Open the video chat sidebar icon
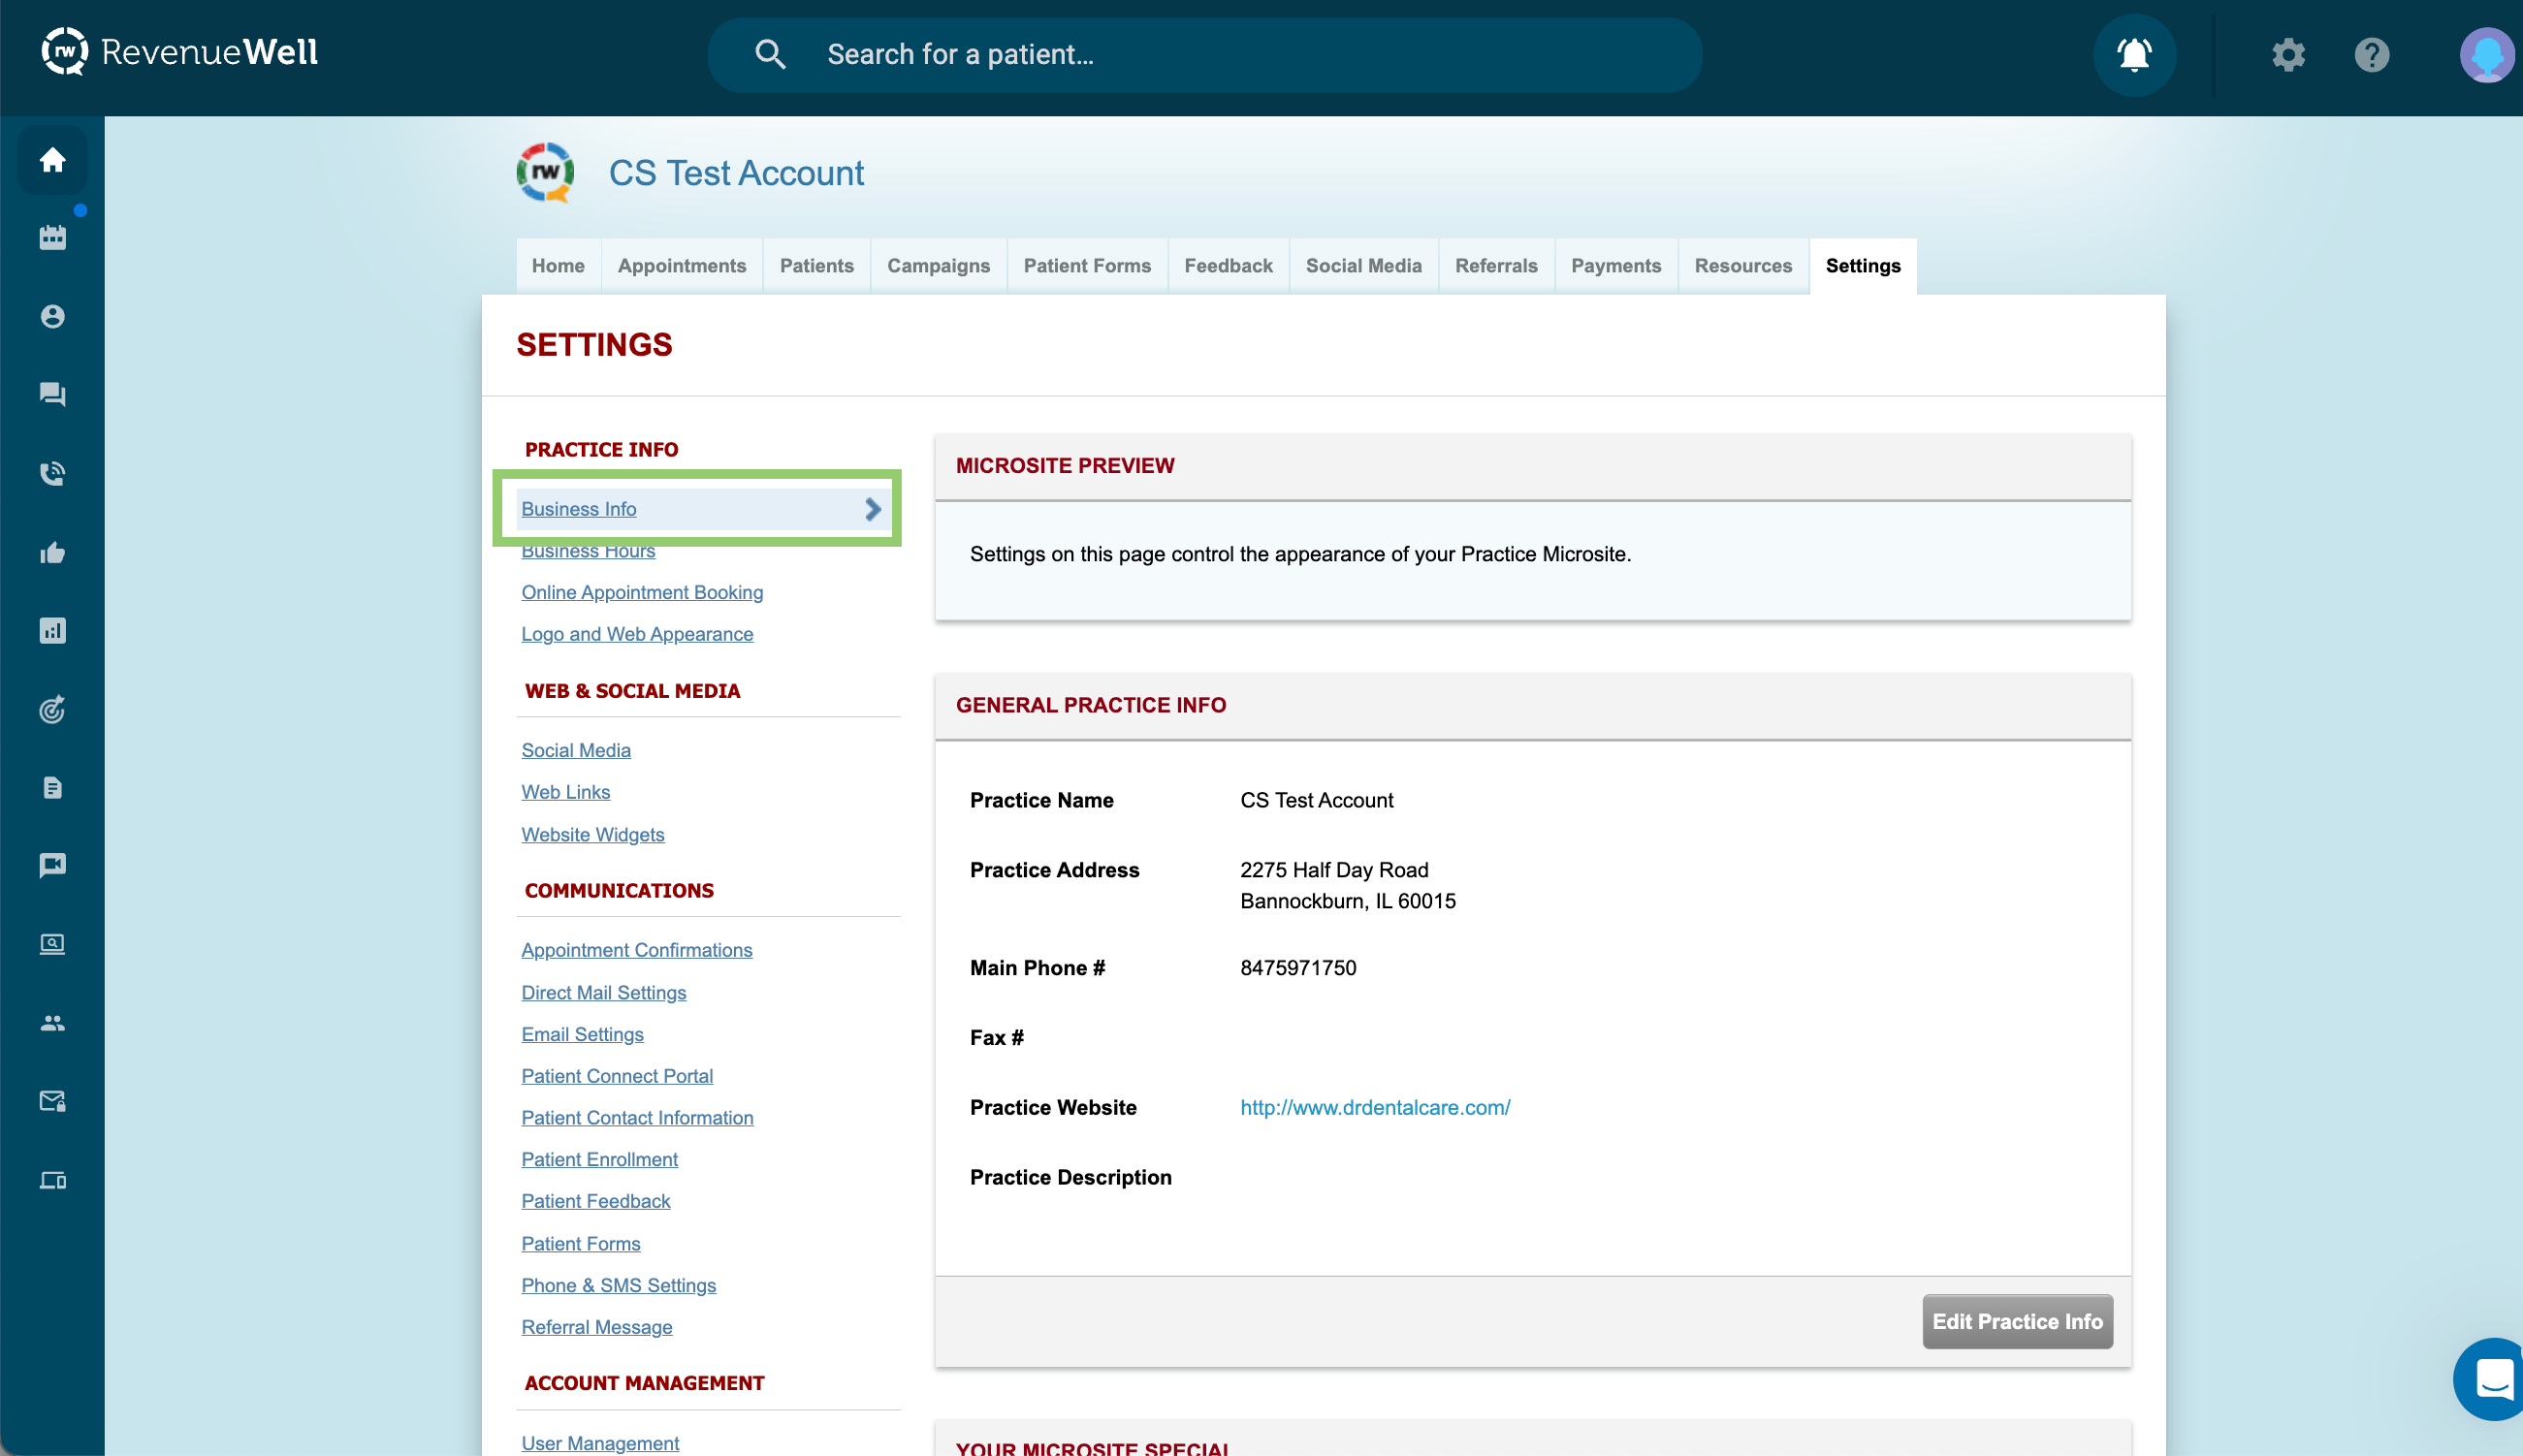This screenshot has height=1456, width=2523. (x=52, y=865)
